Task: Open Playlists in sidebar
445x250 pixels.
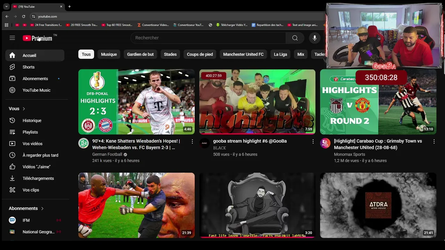Action: pyautogui.click(x=35, y=132)
